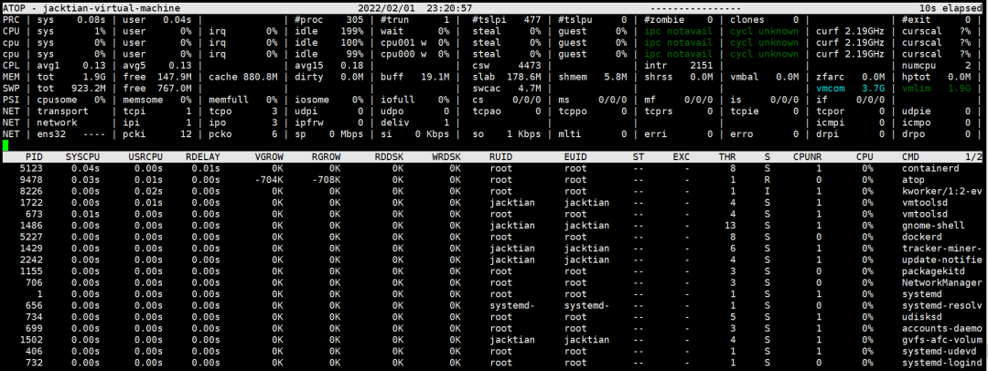
Task: Click the RDDSK column header
Action: coord(389,157)
